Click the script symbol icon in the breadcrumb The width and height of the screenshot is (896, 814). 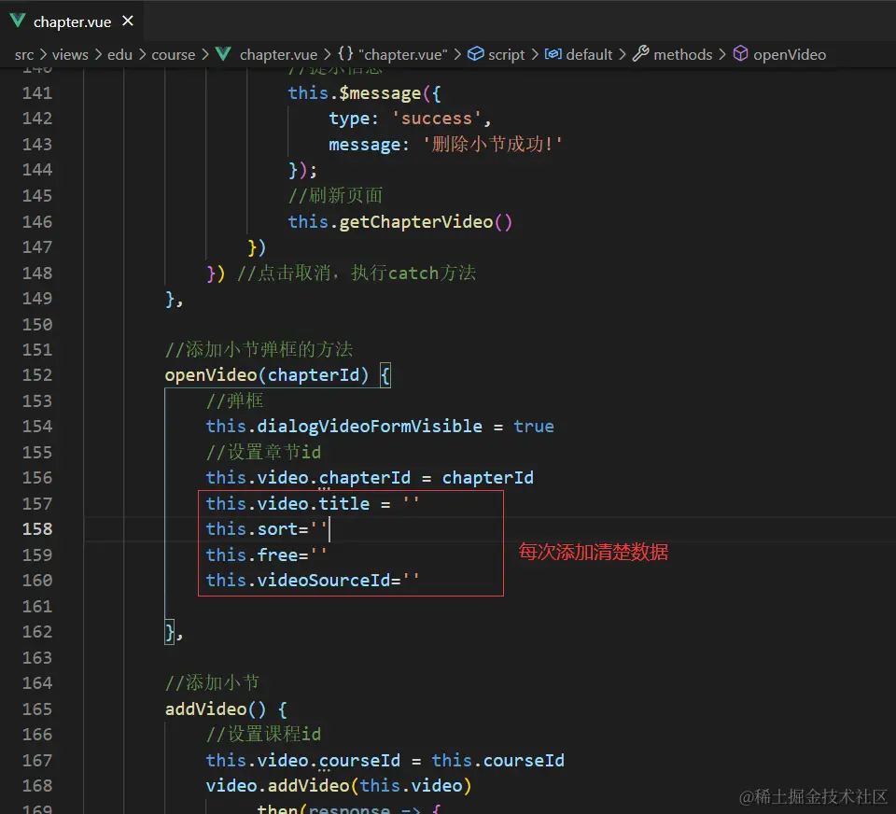click(476, 54)
